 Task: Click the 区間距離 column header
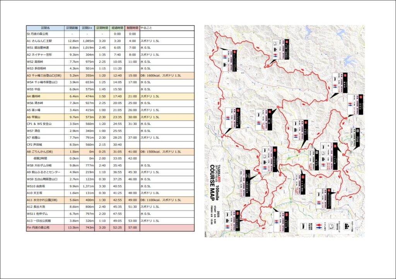(72, 28)
